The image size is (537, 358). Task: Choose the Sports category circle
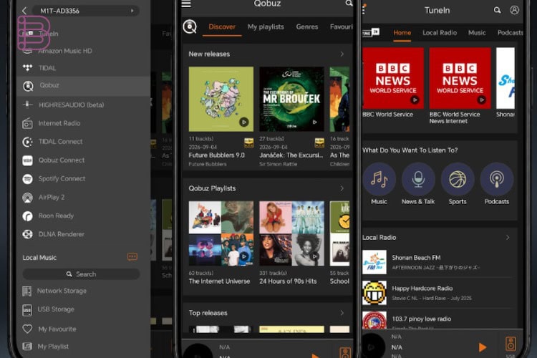(x=458, y=179)
